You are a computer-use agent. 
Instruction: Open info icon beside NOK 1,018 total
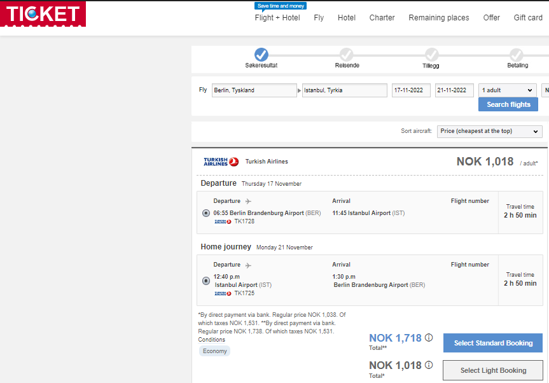pyautogui.click(x=429, y=365)
